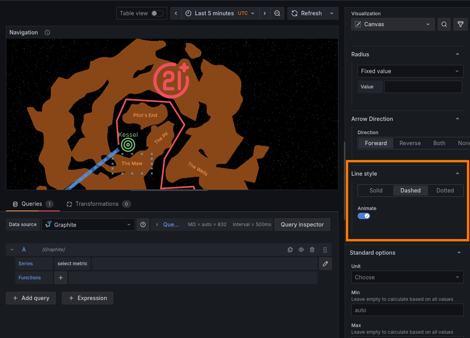
Task: Click the Add query button
Action: click(31, 298)
